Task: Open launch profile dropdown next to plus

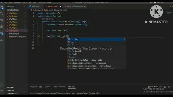Action: coord(162,87)
